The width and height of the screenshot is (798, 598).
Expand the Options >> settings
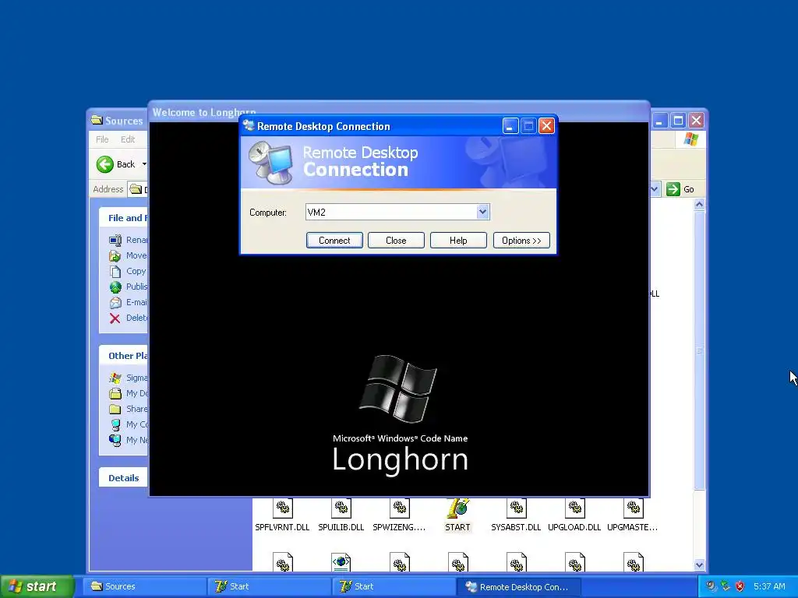521,241
